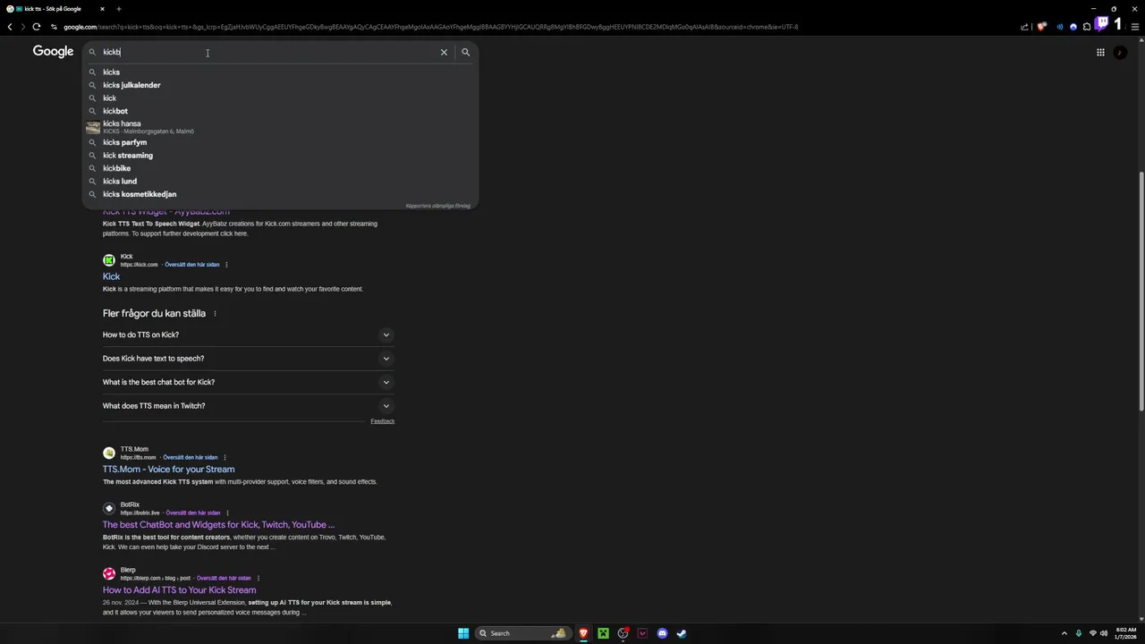1145x644 pixels.
Task: Open How to Add AI TTS link
Action: [x=179, y=590]
